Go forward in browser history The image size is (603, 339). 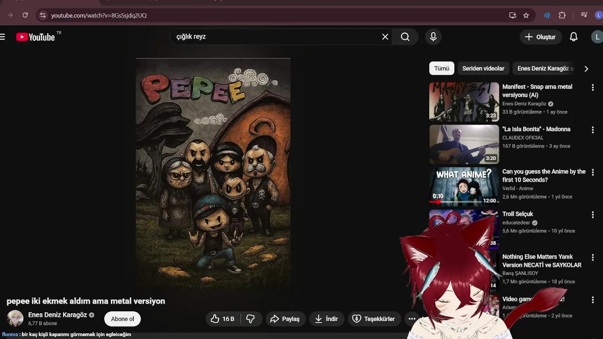coord(10,15)
